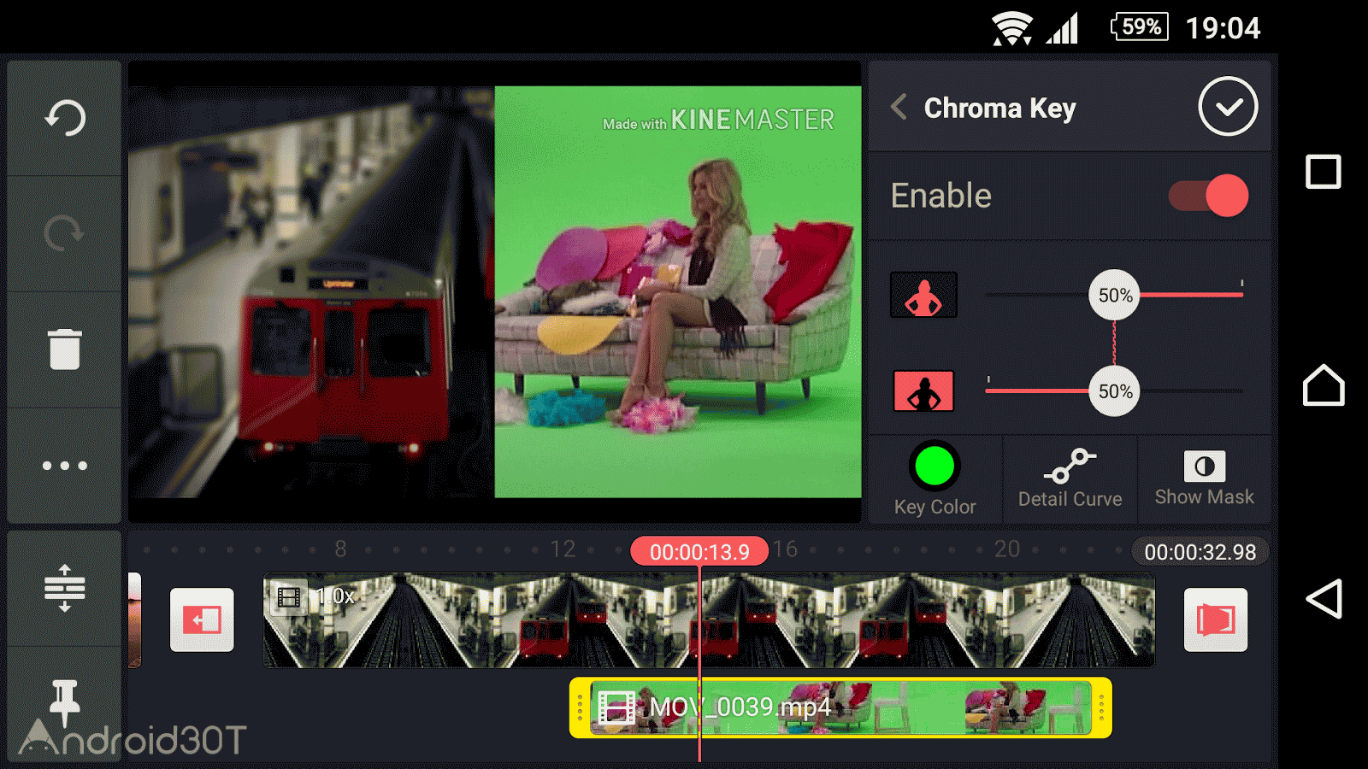
Task: Tap the foreground mask silhouette icon
Action: click(x=923, y=295)
